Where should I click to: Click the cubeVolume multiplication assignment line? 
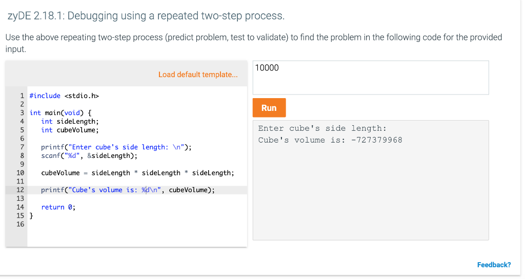[137, 173]
